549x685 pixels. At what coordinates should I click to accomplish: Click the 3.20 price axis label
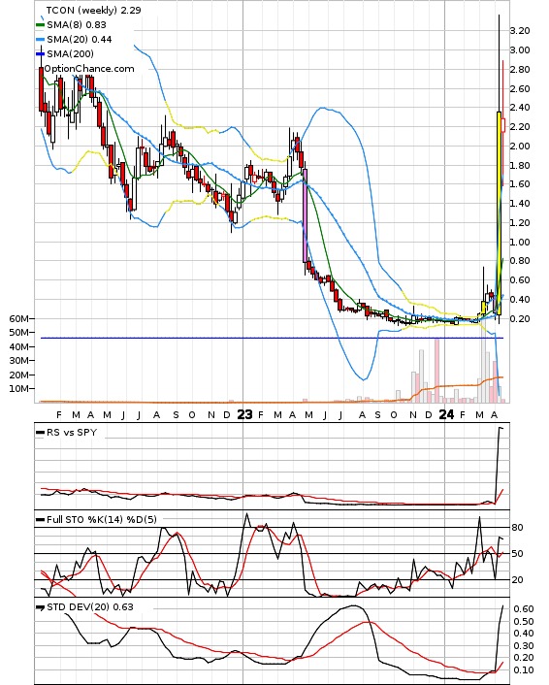pos(519,31)
